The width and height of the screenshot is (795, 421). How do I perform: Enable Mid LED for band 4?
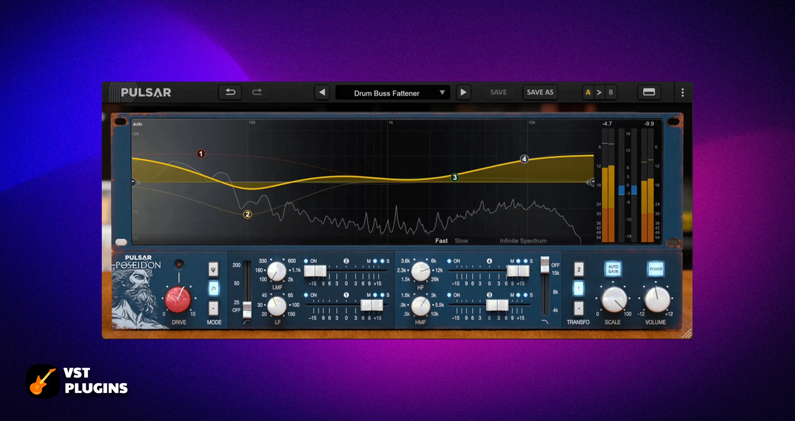518,261
